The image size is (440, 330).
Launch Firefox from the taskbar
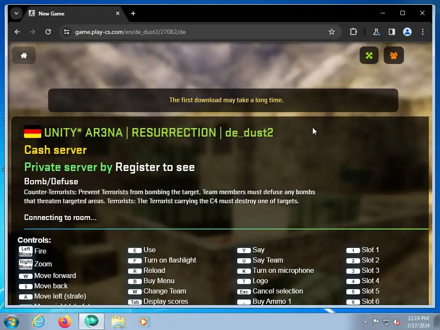[65, 321]
